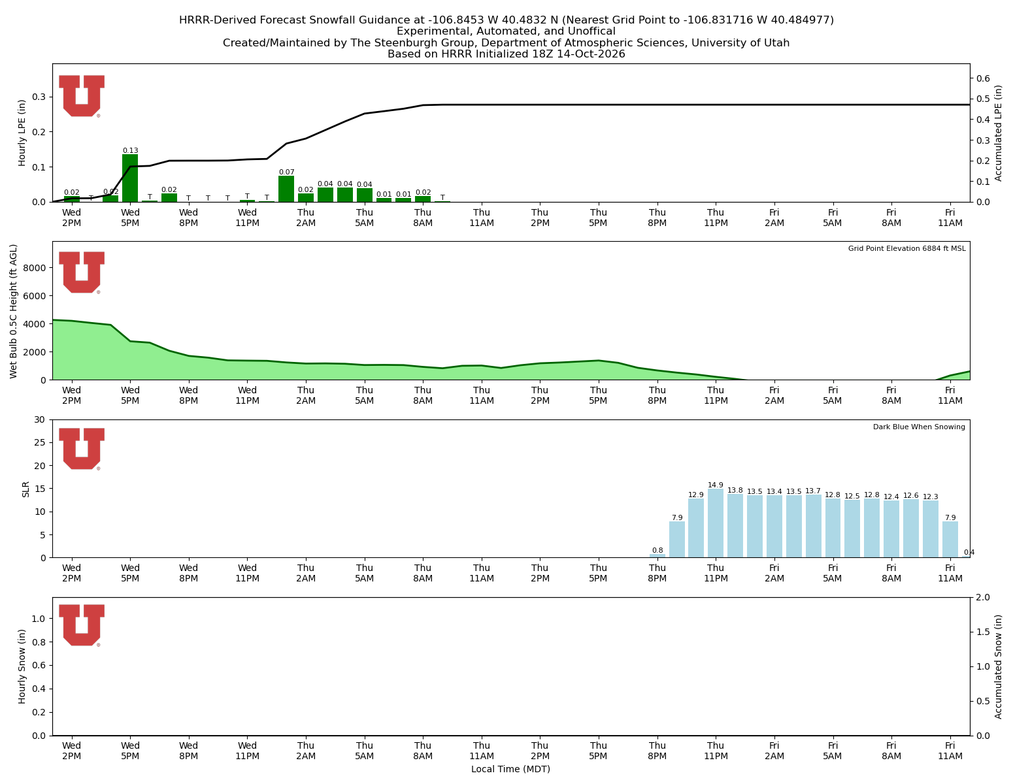Click the 'Local Time (MDT)' x-axis label
Image resolution: width=1013 pixels, height=784 pixels.
[x=510, y=769]
